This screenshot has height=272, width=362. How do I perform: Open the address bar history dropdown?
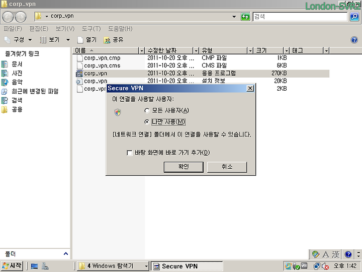coord(234,17)
